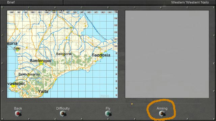The width and height of the screenshot is (216, 121).
Task: Click the green Fly button
Action: (108, 114)
